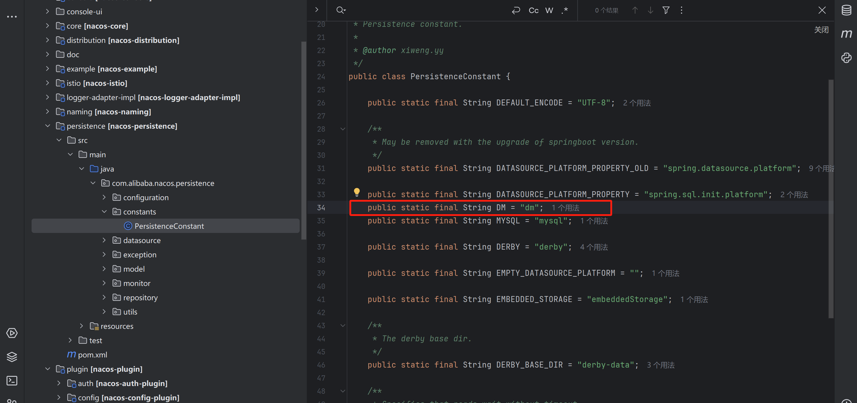Screen dimensions: 857x403
Task: Click project tree vertical scrollbar
Action: [304, 140]
